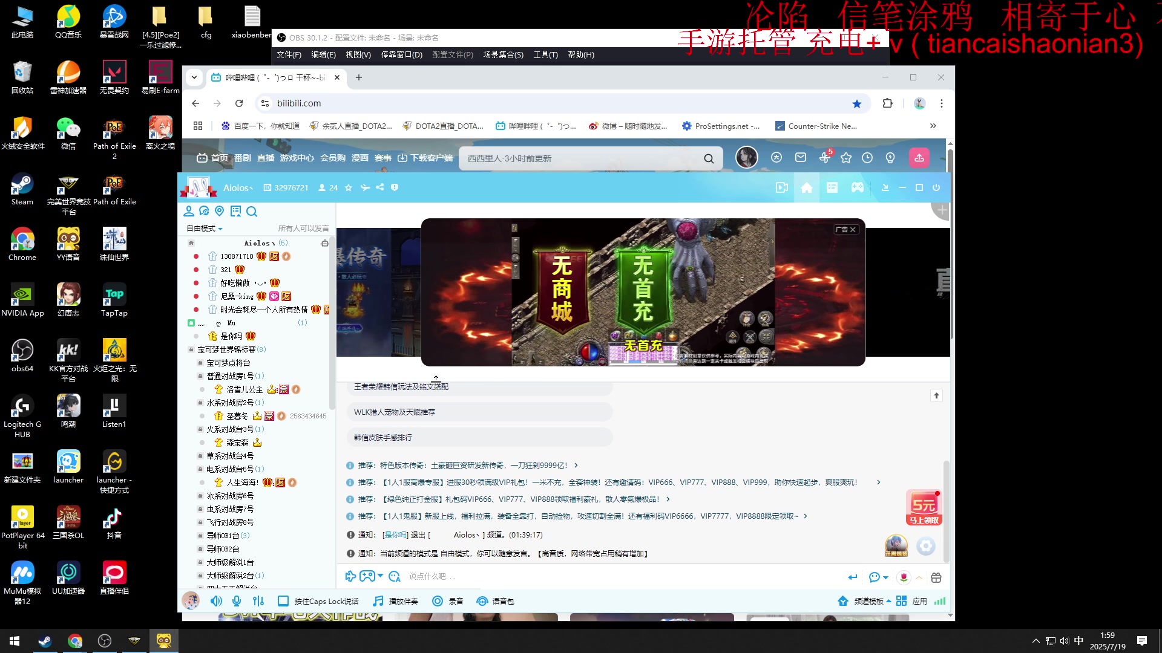Select the gamepad icon in the live room header
This screenshot has height=653, width=1162.
coord(857,187)
